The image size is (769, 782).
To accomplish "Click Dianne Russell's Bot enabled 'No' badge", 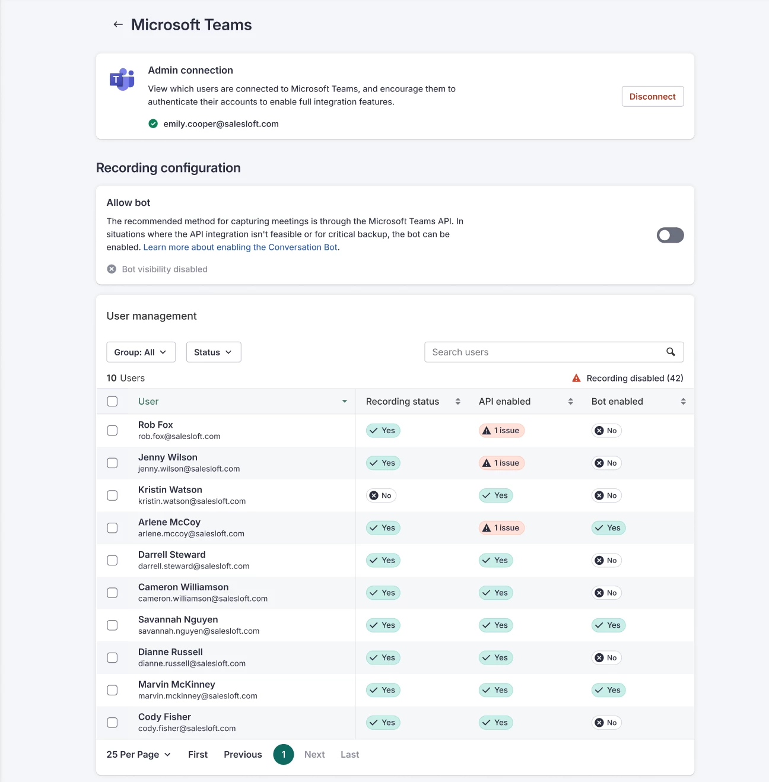I will (x=606, y=657).
